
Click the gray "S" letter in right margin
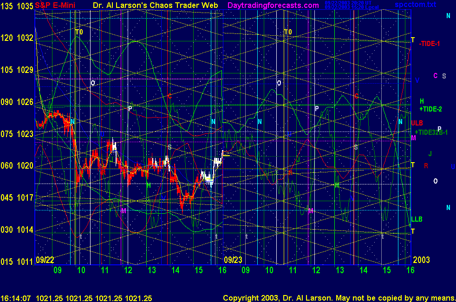444,76
